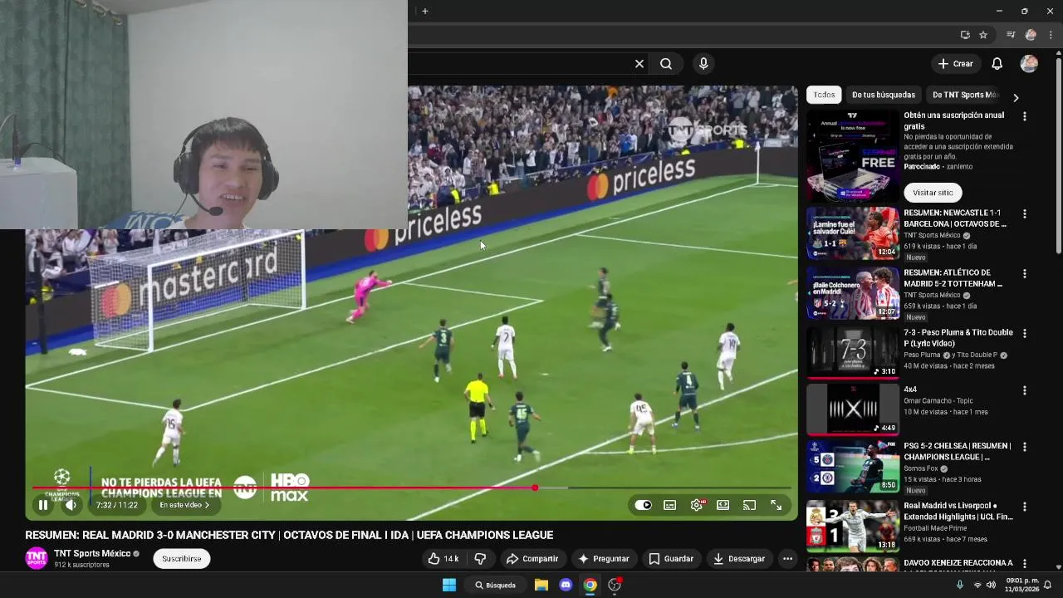This screenshot has width=1063, height=598.
Task: Install app icon in address bar
Action: [965, 35]
